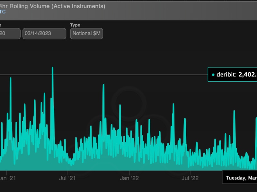
Task: Click the Rolling Volume chart title
Action: (x=53, y=6)
